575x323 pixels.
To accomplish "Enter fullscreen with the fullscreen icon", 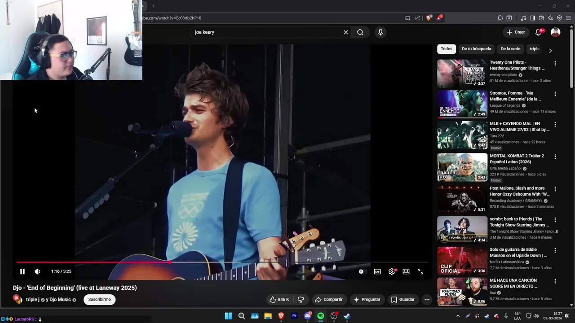I will (420, 271).
